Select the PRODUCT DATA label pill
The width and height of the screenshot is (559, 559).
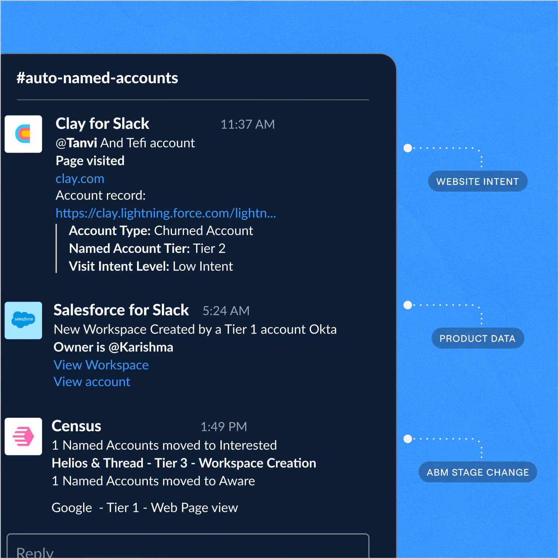pyautogui.click(x=478, y=338)
